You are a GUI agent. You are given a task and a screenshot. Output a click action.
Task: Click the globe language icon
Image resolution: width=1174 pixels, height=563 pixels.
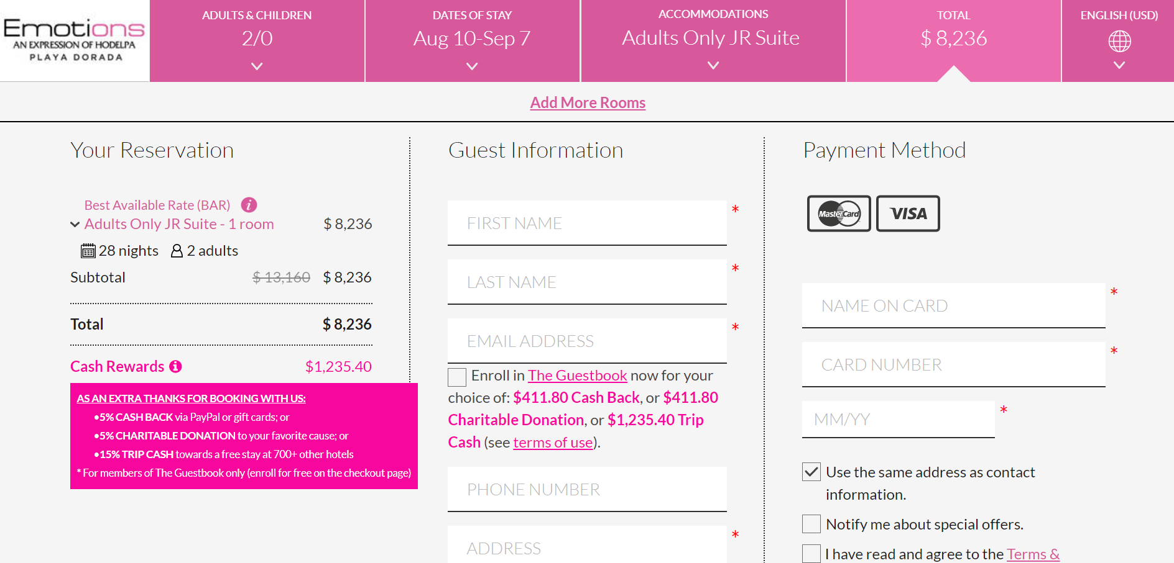[x=1119, y=42]
